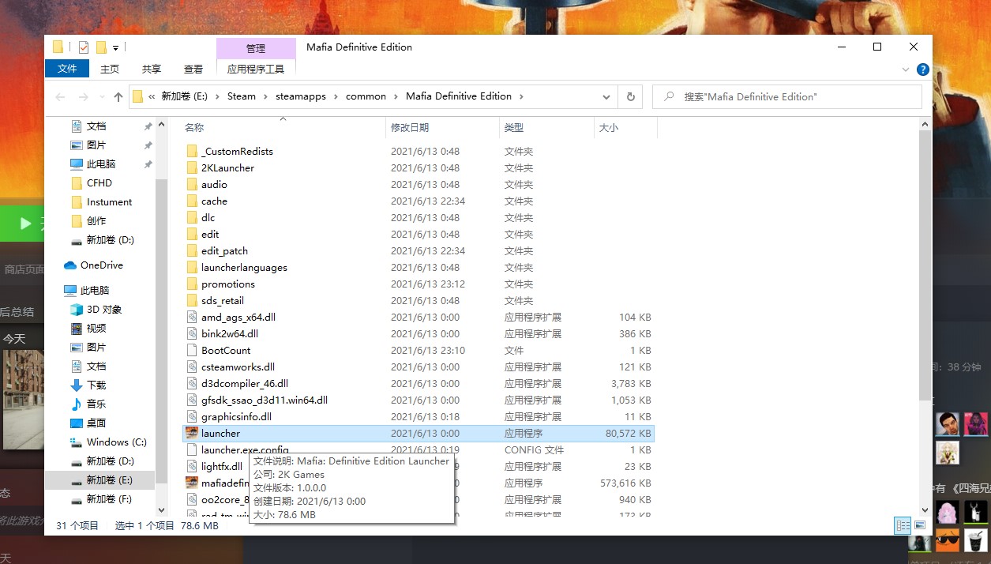Click the Help question mark button
The height and width of the screenshot is (564, 991).
pyautogui.click(x=923, y=69)
